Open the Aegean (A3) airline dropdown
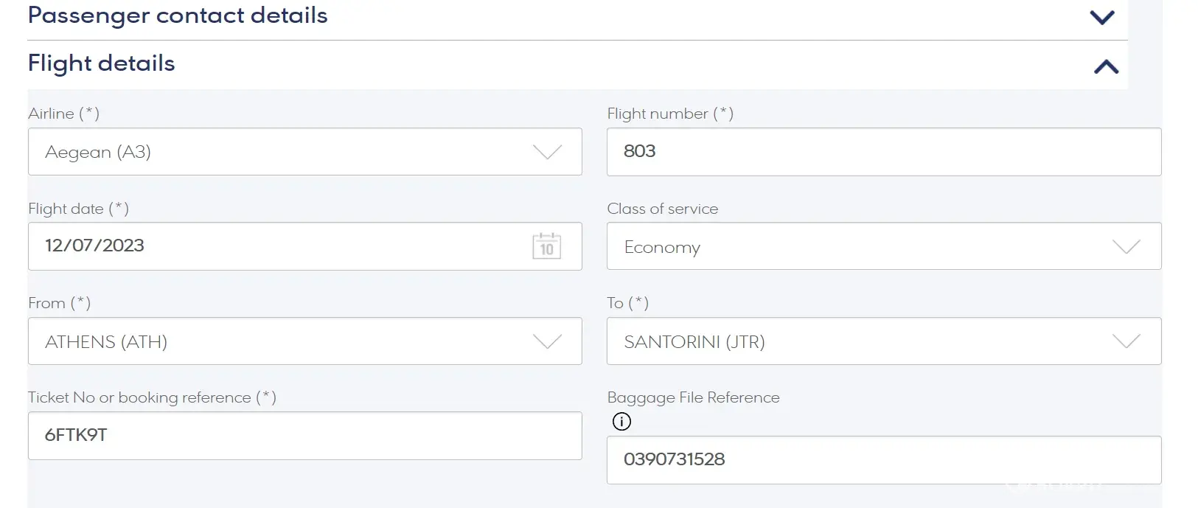The image size is (1198, 508). point(280,152)
